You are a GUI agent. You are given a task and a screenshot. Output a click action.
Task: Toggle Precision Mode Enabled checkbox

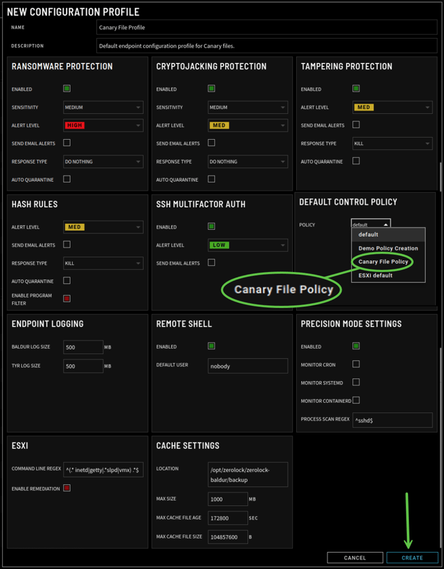pyautogui.click(x=356, y=346)
